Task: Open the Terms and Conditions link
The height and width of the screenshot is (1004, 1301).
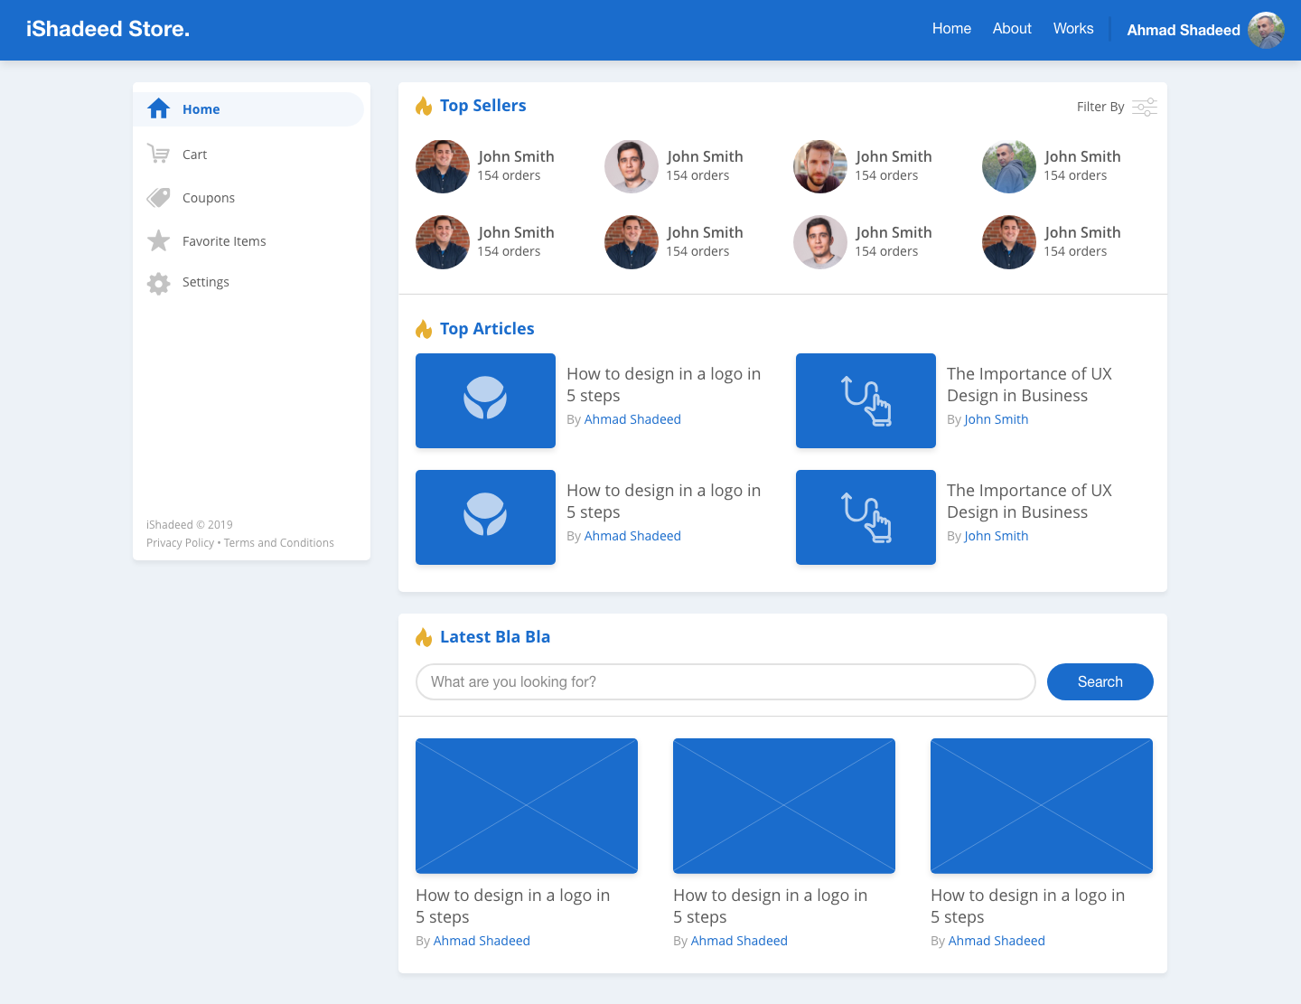Action: [279, 543]
